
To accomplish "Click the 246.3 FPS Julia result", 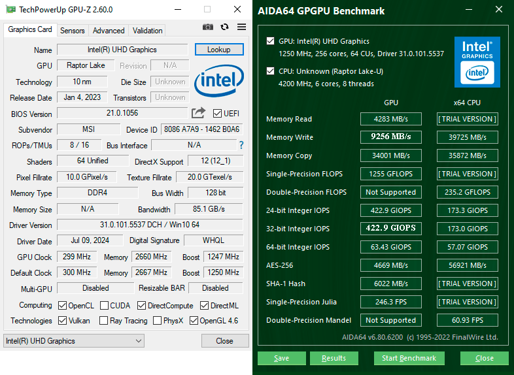I will click(391, 302).
